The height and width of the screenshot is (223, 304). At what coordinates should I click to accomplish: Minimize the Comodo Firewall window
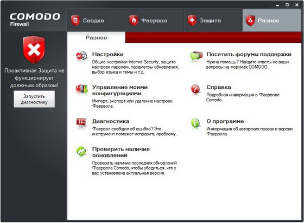click(277, 5)
